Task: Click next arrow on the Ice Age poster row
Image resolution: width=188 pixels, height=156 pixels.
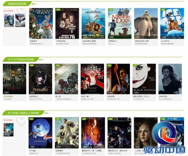Action: tap(183, 25)
